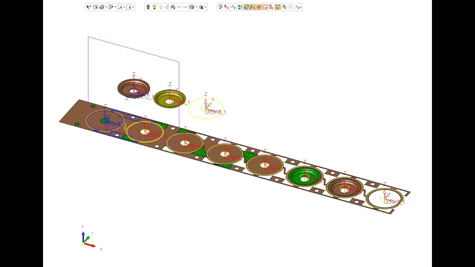Click the red pin filter icon
This screenshot has width=475, height=267.
pyautogui.click(x=227, y=7)
